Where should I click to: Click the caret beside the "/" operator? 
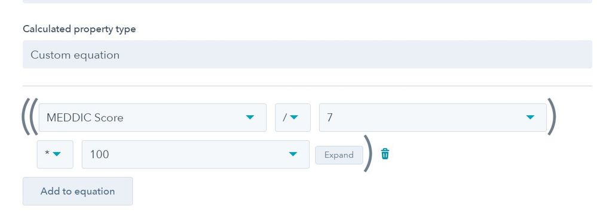pyautogui.click(x=294, y=117)
